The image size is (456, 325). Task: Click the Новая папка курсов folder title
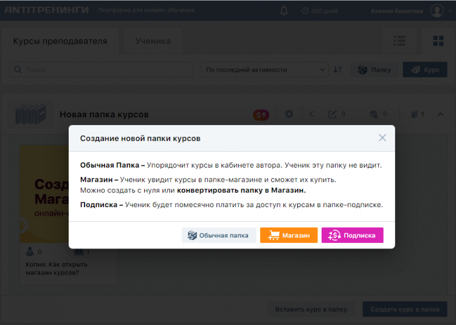coord(104,114)
